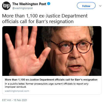Screen dimensions: 103x102
Task: Follow The Washington Post account
Action: (86, 6)
